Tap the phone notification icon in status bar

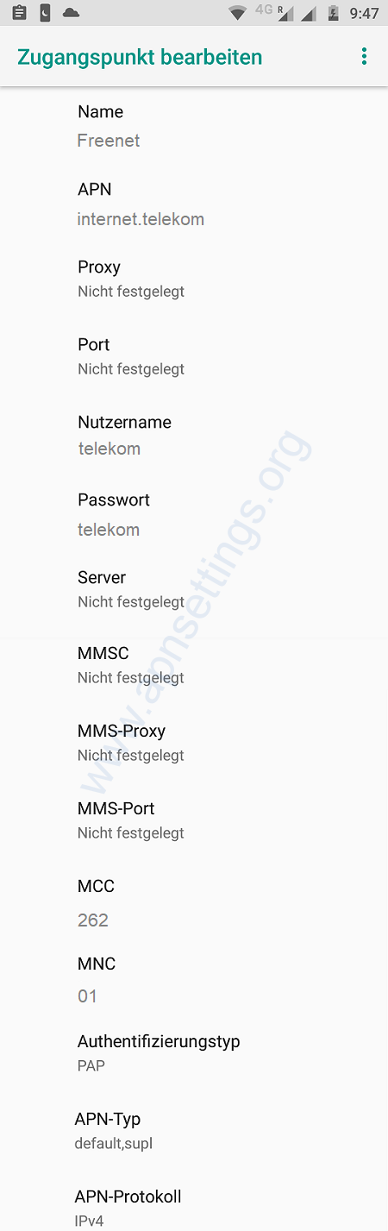(45, 13)
